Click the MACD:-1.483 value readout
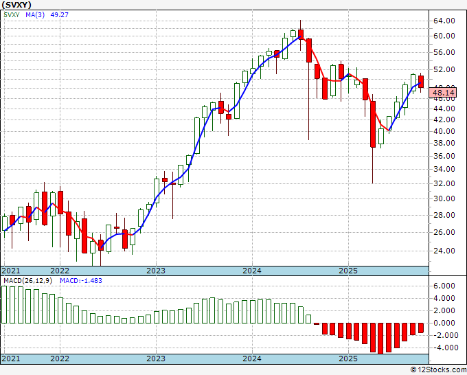 tap(81, 281)
